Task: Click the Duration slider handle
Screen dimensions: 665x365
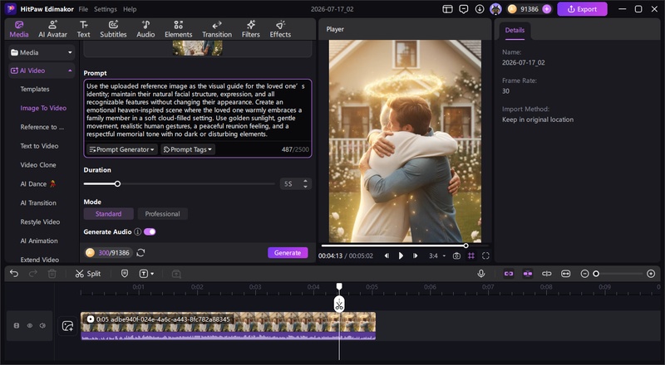Action: coord(117,184)
